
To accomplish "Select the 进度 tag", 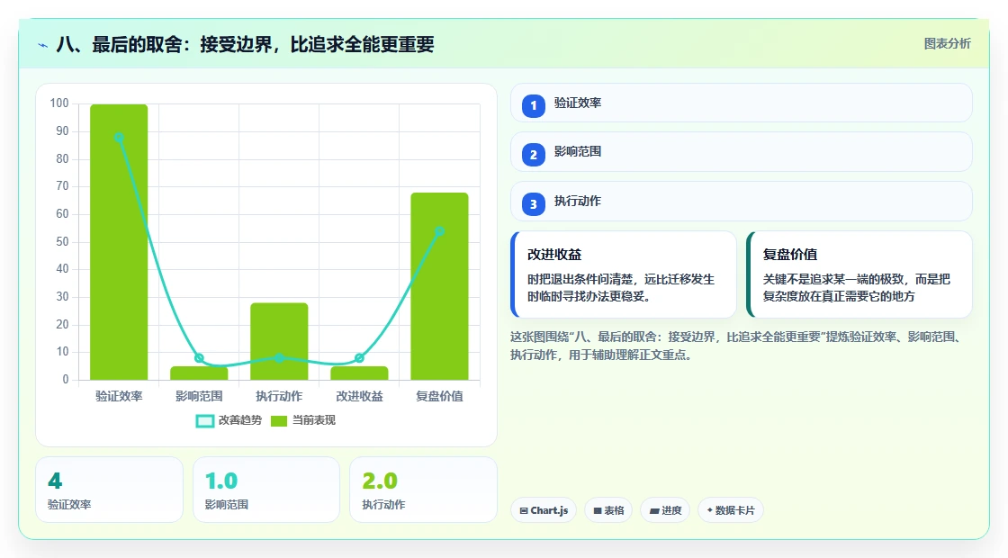I will [x=665, y=510].
